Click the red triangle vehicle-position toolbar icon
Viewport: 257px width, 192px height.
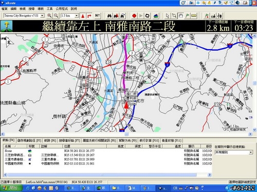(83, 16)
